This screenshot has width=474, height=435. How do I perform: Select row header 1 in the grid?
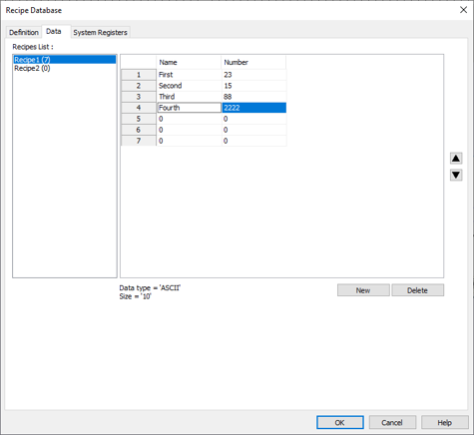[x=139, y=75]
